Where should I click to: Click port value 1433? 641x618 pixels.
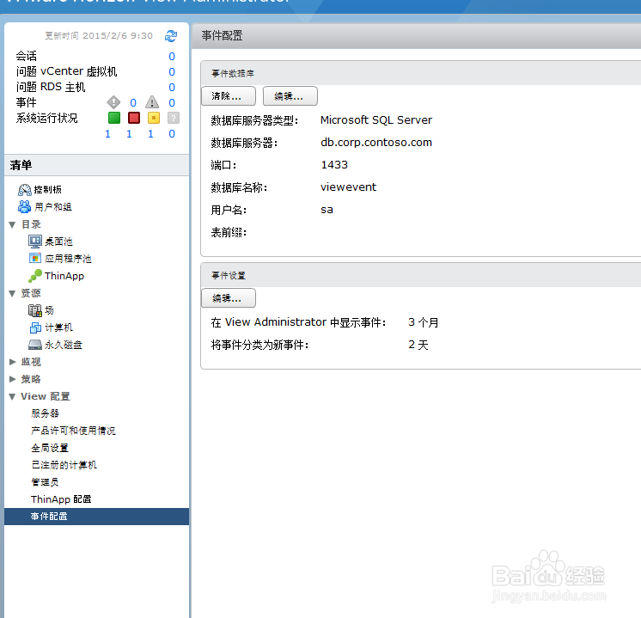point(334,165)
